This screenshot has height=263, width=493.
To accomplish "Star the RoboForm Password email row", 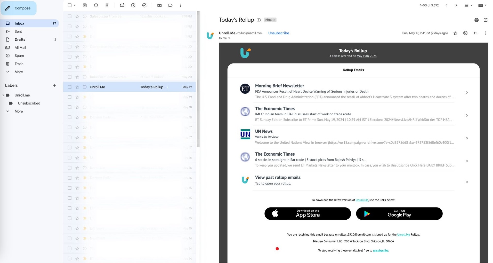I will (x=77, y=77).
